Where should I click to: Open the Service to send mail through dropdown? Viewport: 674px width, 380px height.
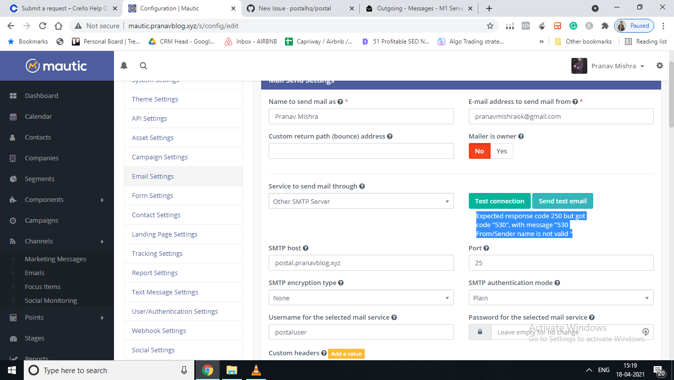point(361,201)
